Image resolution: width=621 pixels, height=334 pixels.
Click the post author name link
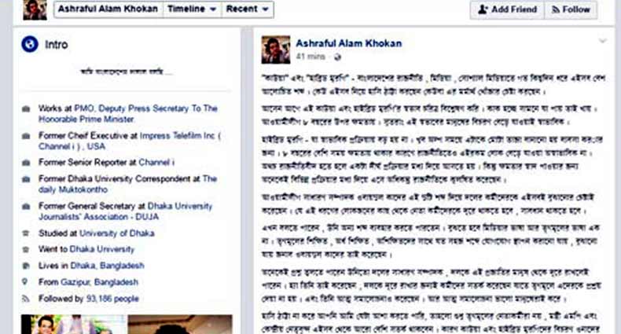coord(349,43)
